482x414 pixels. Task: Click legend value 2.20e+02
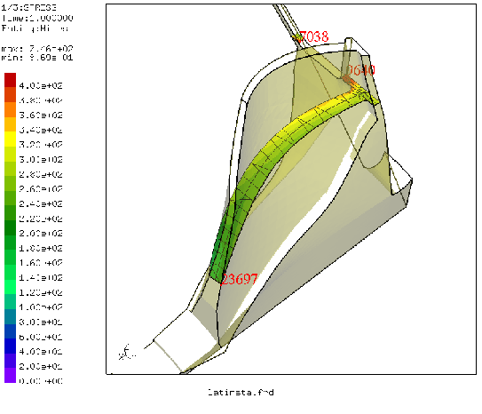pyautogui.click(x=41, y=219)
